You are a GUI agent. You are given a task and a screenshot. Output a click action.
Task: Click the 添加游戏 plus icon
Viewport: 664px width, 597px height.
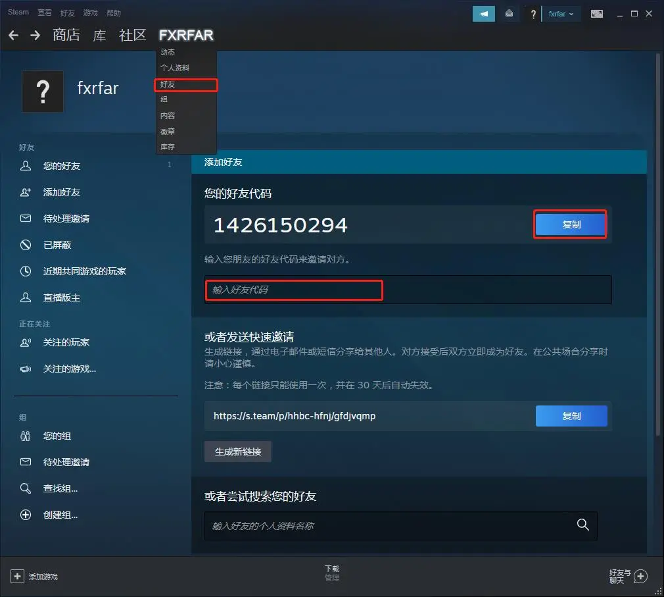pos(17,577)
